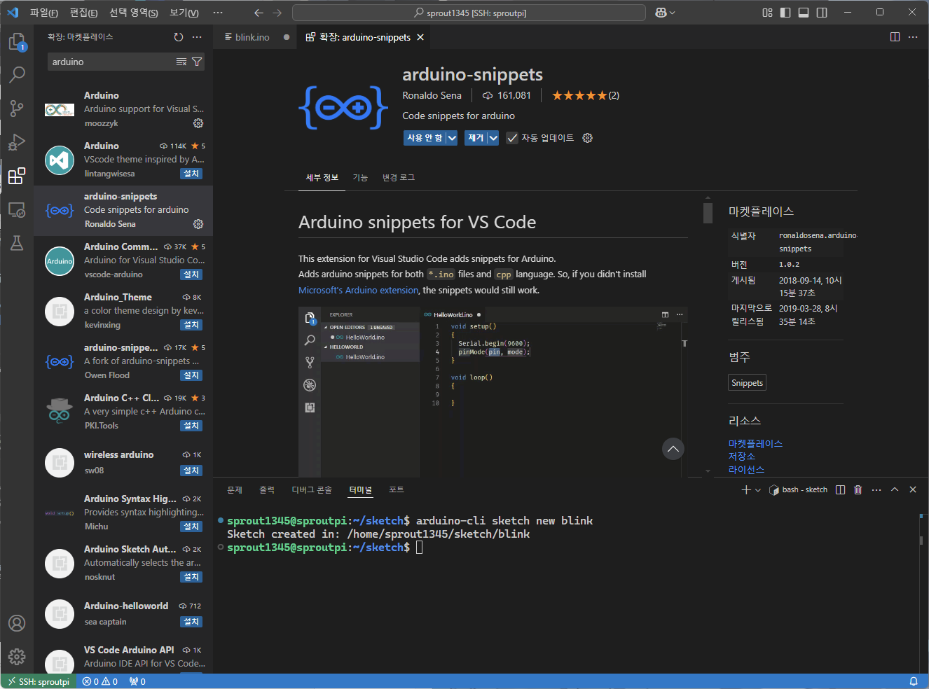929x689 pixels.
Task: Open the Extensions view icon
Action: [17, 176]
